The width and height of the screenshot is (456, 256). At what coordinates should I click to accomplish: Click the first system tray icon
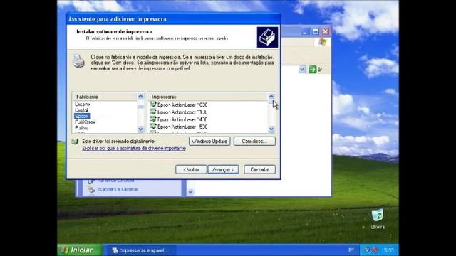click(368, 250)
